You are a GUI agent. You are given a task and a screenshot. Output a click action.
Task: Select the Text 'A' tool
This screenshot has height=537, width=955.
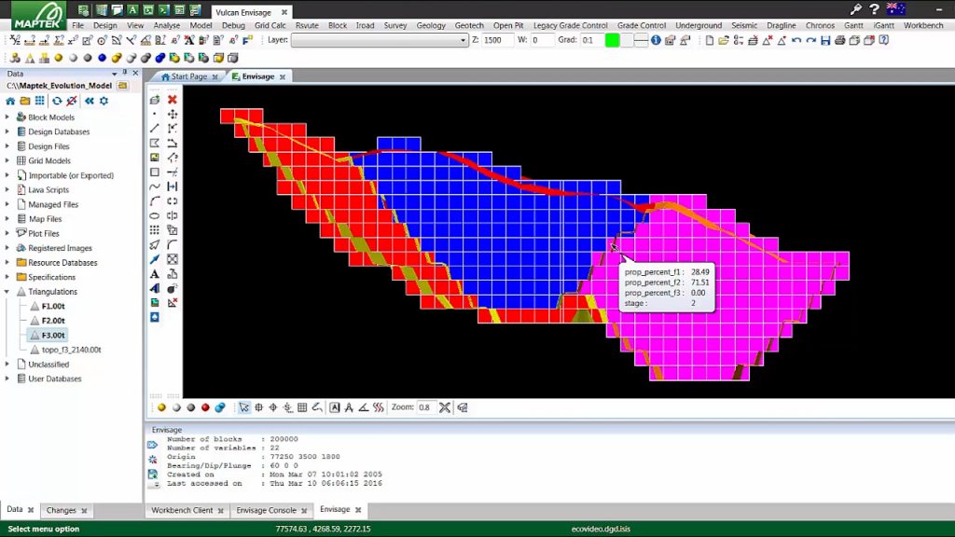155,274
